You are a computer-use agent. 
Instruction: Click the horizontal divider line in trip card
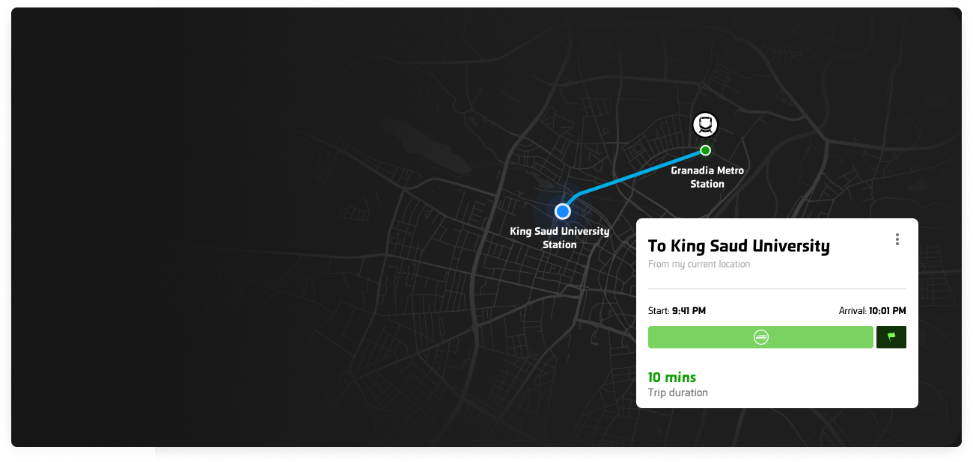click(x=777, y=289)
